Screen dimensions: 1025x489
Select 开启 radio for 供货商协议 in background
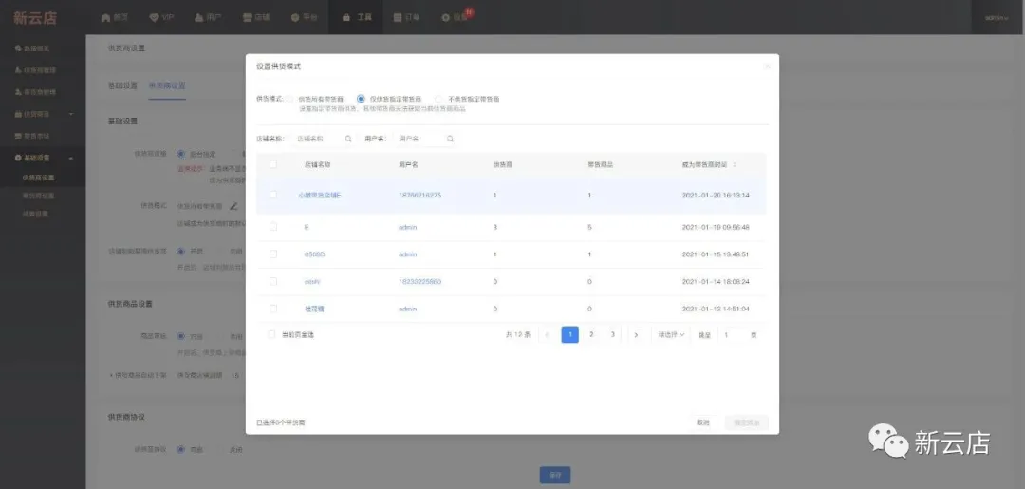point(181,449)
